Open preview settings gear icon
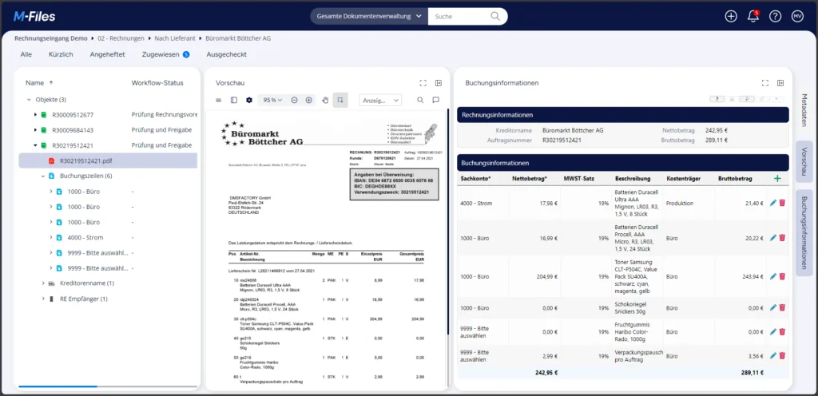This screenshot has width=818, height=396. tap(249, 100)
